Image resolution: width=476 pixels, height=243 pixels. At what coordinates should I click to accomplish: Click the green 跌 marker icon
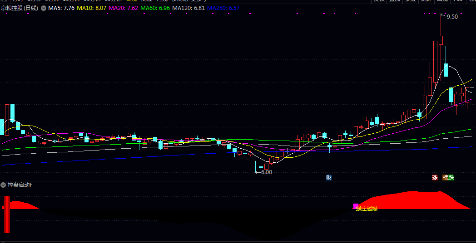(x=451, y=178)
